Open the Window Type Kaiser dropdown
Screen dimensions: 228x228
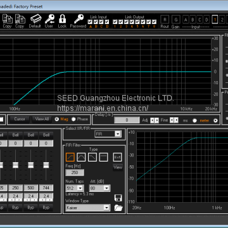88,208
